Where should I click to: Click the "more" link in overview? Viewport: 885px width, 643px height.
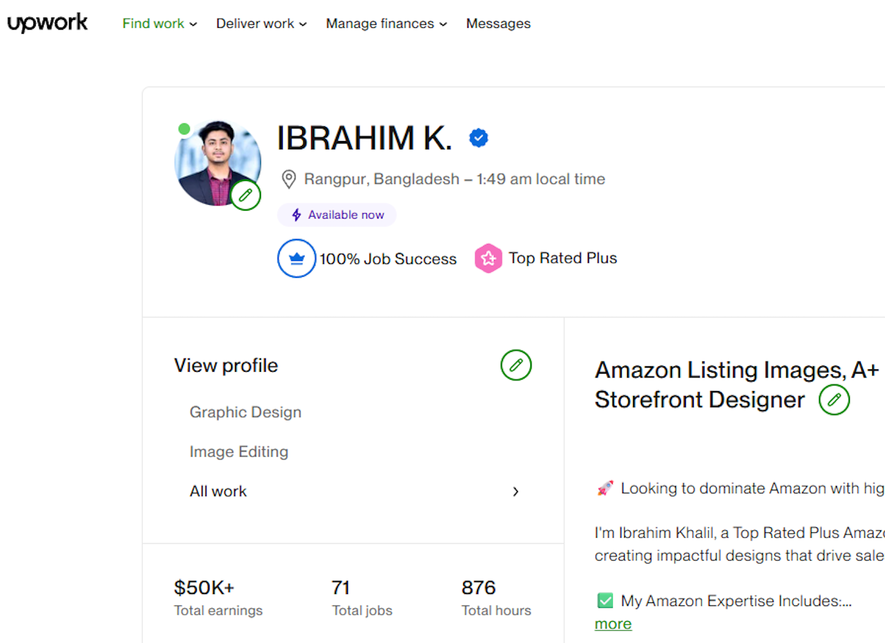(x=613, y=624)
